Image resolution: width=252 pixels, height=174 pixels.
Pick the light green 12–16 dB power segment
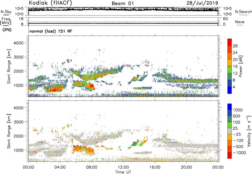coord(230,70)
